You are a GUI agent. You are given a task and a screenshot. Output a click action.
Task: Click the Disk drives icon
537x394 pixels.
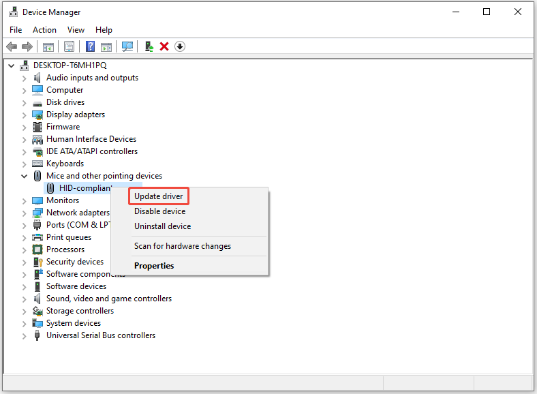click(37, 103)
